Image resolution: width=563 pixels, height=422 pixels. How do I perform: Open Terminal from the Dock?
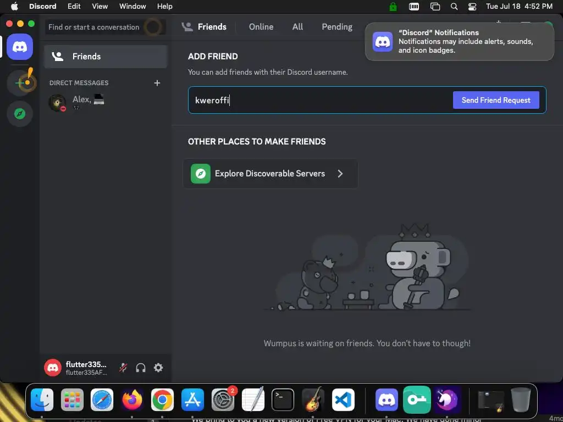(283, 400)
